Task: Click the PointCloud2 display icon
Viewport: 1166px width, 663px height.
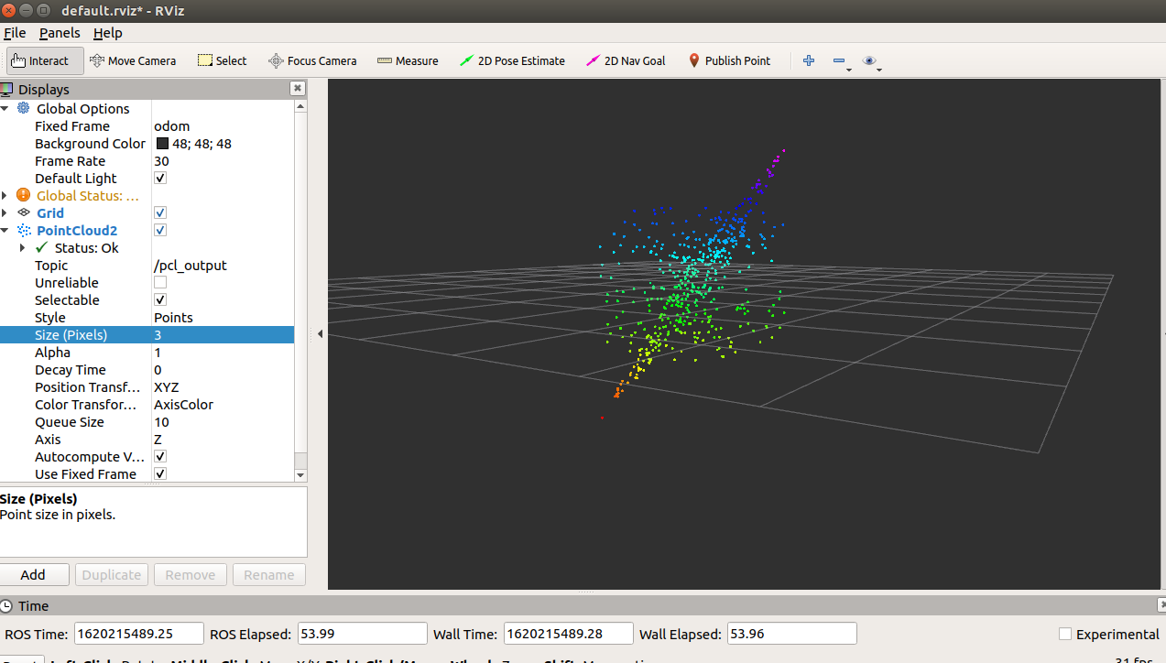Action: [24, 230]
